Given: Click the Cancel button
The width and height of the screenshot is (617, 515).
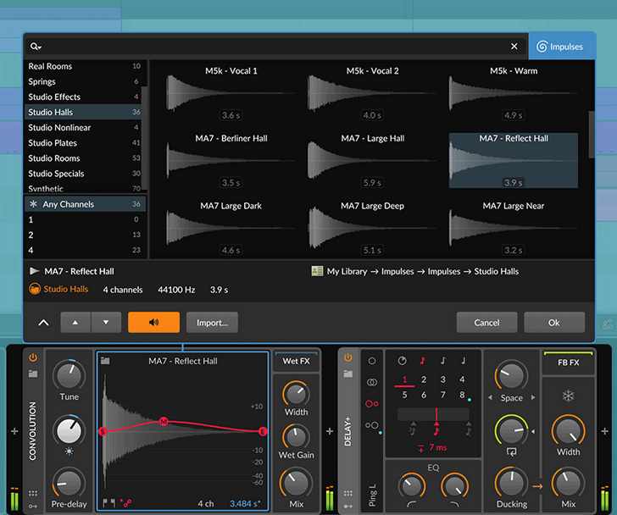Looking at the screenshot, I should [x=486, y=323].
